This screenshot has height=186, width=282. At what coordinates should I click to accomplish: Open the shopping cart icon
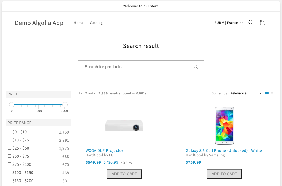(262, 23)
